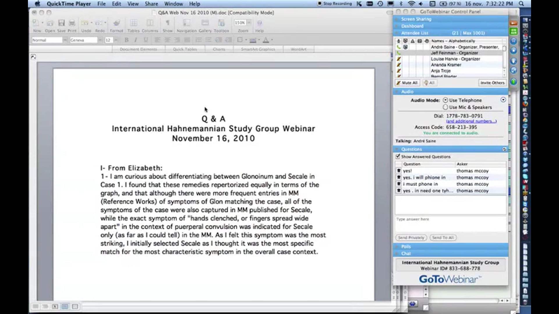Click the Save toolbar icon
The image size is (559, 314).
tap(61, 23)
